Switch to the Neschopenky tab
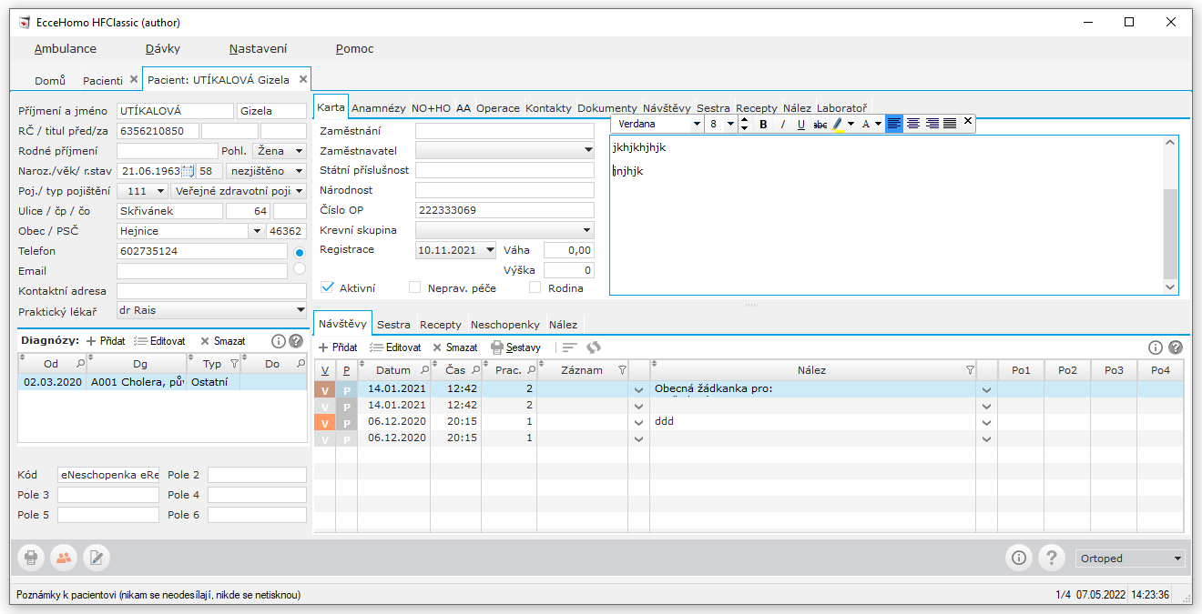Viewport: 1202px width, 614px height. click(x=505, y=325)
